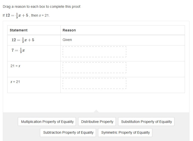Image resolution: width=193 pixels, height=141 pixels.
Task: Pick the Substitution Property of Equality tile
Action: pos(146,122)
